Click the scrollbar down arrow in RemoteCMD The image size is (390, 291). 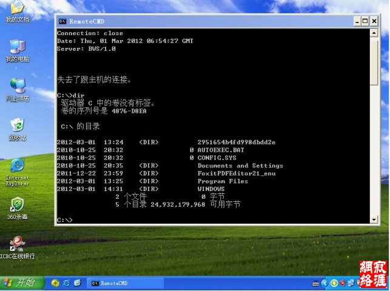coord(374,219)
